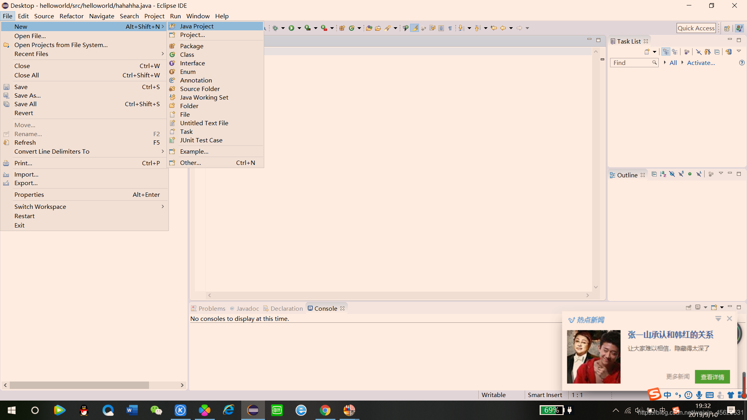This screenshot has height=420, width=747.
Task: Click the Previous Annotation up-arrow icon
Action: click(477, 28)
